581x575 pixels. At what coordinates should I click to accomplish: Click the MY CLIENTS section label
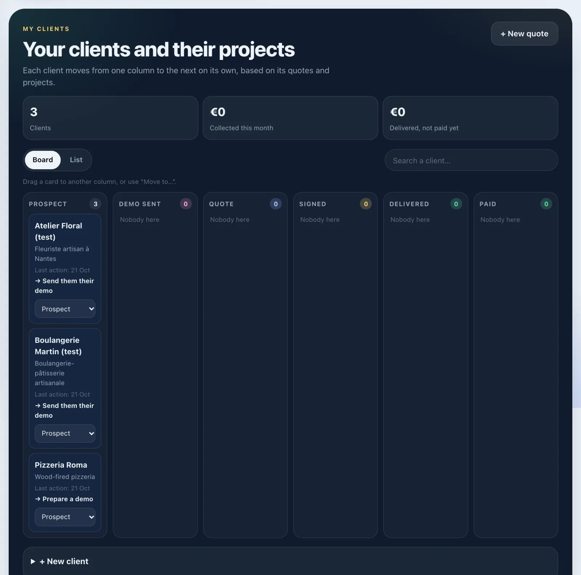click(46, 29)
